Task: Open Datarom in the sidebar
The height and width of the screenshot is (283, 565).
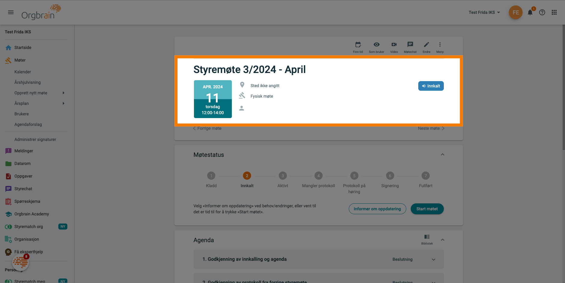Action: (23, 163)
